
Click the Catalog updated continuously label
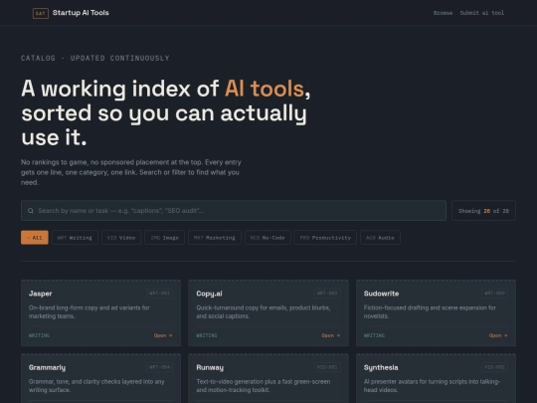pos(95,58)
